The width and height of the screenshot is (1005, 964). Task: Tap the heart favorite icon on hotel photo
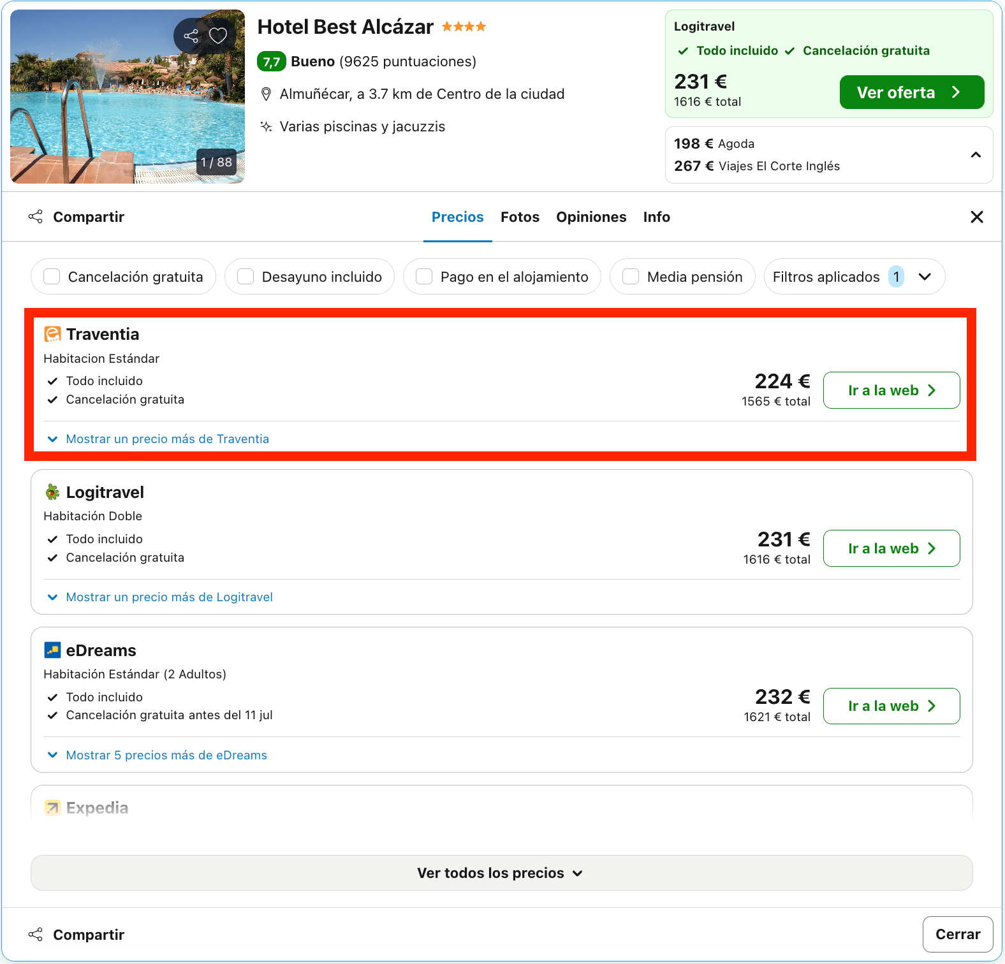[x=218, y=36]
